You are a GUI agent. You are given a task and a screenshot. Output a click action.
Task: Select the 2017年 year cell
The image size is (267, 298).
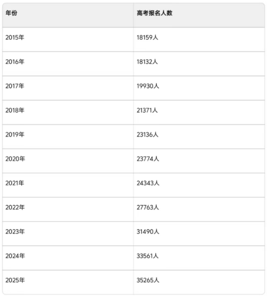[x=15, y=86]
